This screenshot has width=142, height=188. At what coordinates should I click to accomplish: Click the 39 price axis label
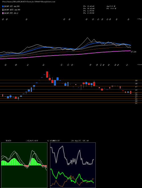pos(136,95)
